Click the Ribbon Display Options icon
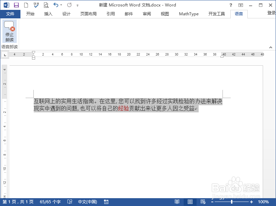The height and width of the screenshot is (206, 276). coord(241,5)
